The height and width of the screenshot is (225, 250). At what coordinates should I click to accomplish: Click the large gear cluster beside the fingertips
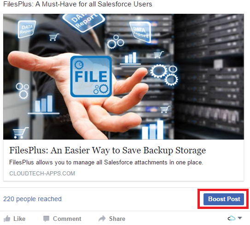click(164, 74)
